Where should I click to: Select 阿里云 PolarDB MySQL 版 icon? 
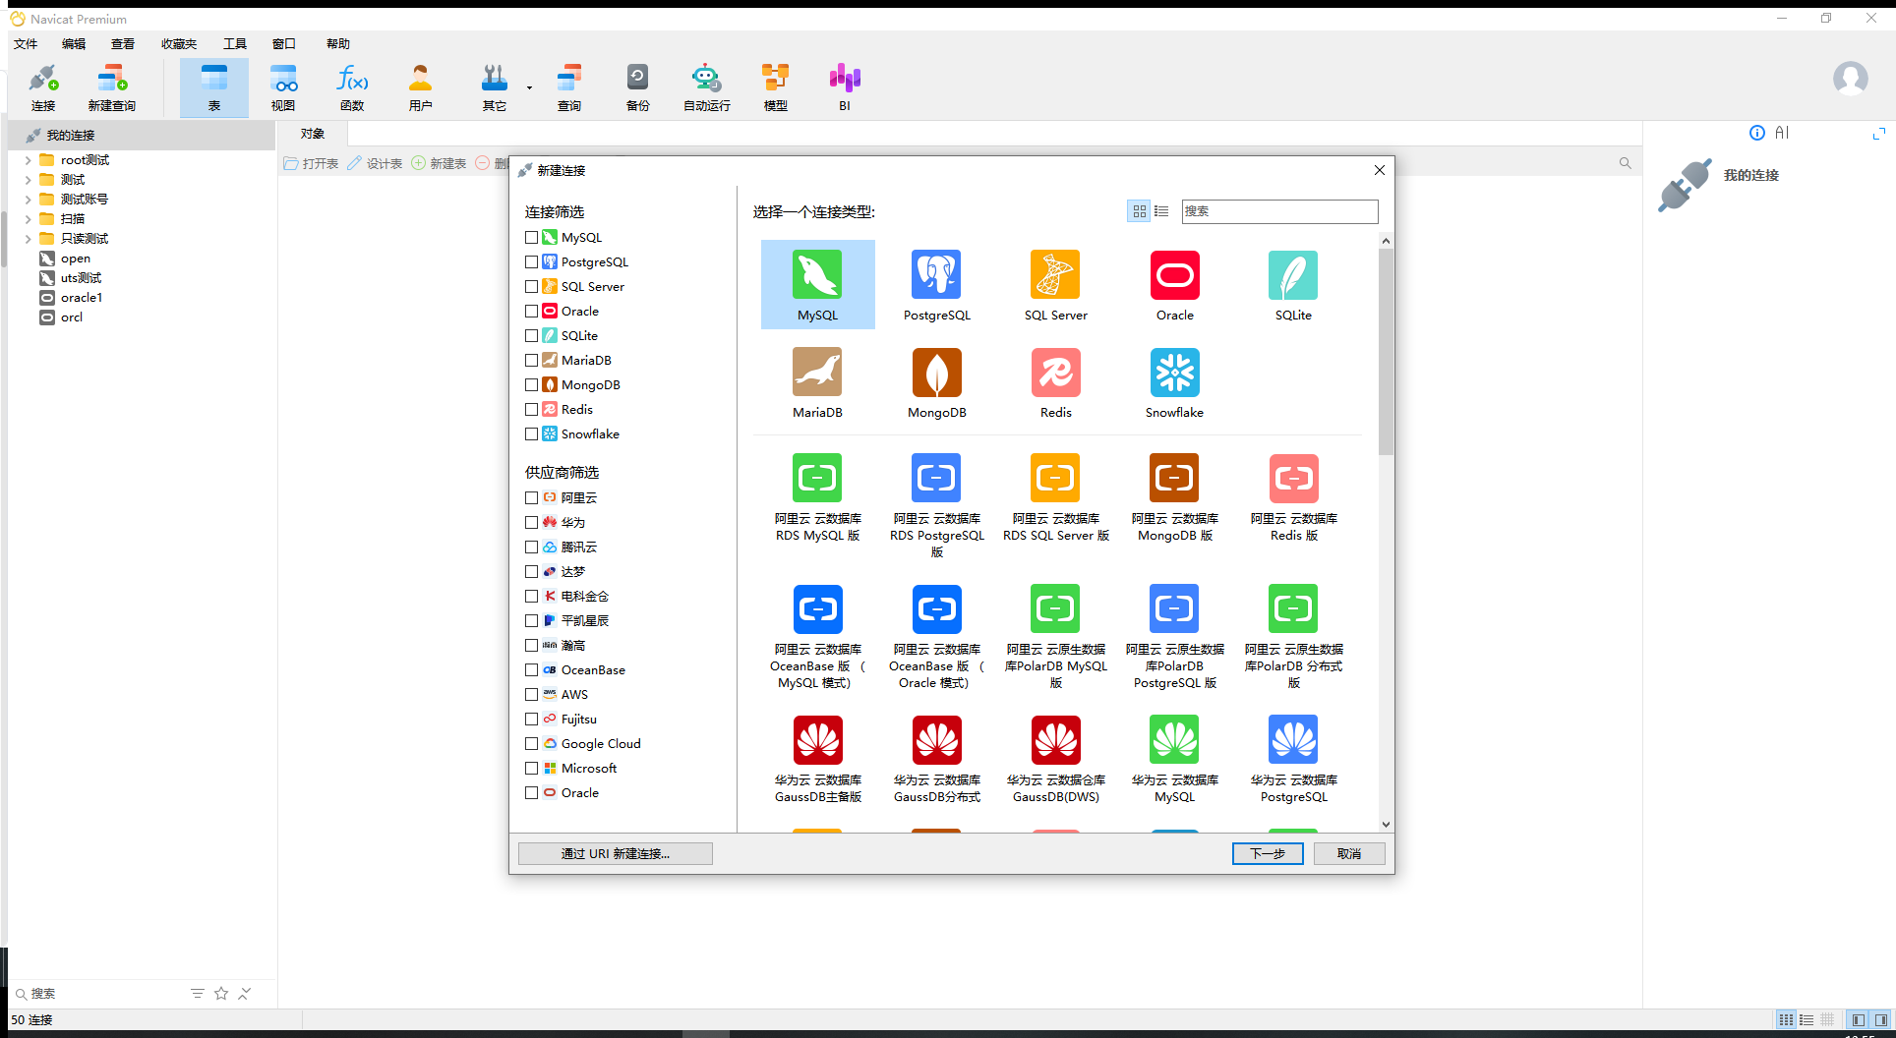coord(1055,608)
